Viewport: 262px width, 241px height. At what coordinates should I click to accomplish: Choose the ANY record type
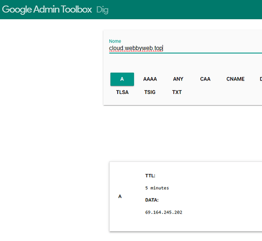[178, 79]
